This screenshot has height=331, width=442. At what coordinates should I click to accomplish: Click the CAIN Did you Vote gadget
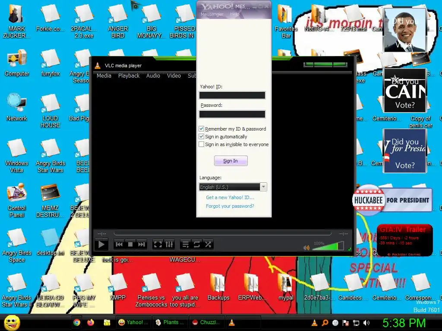pyautogui.click(x=405, y=91)
